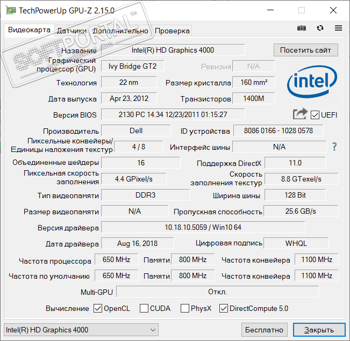Viewport: 350px width, 341px height.
Task: Click the Закрыть button
Action: tap(319, 330)
